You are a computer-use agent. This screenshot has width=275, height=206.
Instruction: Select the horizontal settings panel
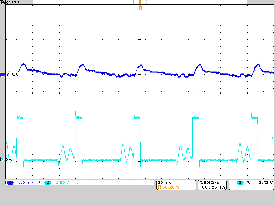pos(176,185)
